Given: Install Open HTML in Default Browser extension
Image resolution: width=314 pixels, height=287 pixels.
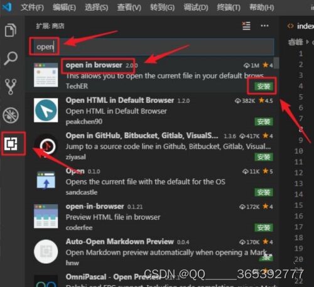Looking at the screenshot, I should coord(264,121).
